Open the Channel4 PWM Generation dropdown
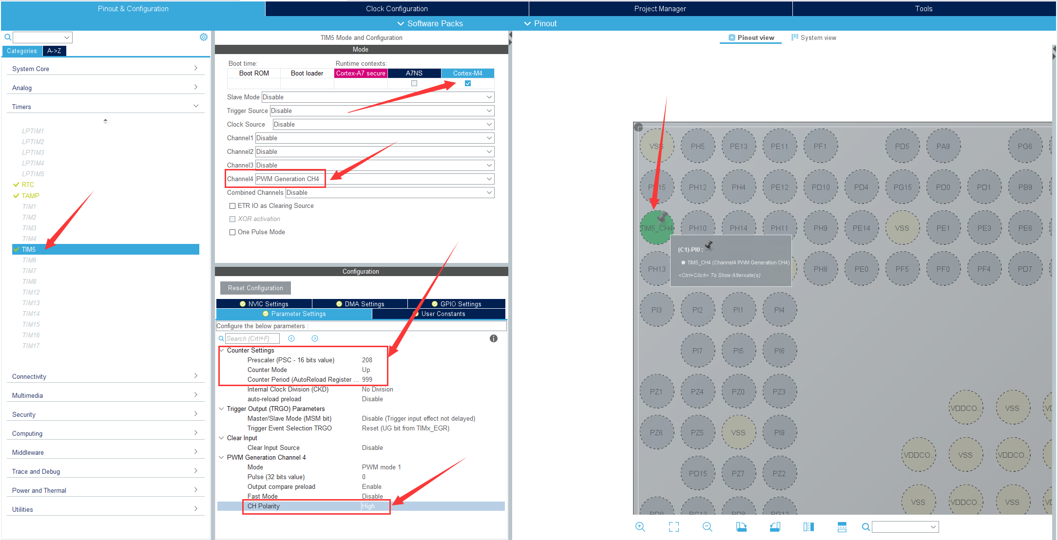The width and height of the screenshot is (1058, 540). 489,179
